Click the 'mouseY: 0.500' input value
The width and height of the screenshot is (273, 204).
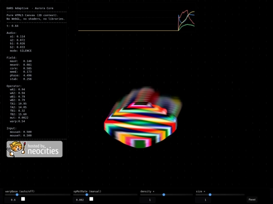tap(21, 135)
